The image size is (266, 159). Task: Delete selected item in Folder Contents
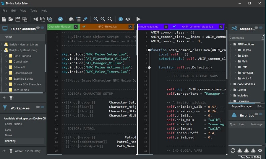(11, 98)
